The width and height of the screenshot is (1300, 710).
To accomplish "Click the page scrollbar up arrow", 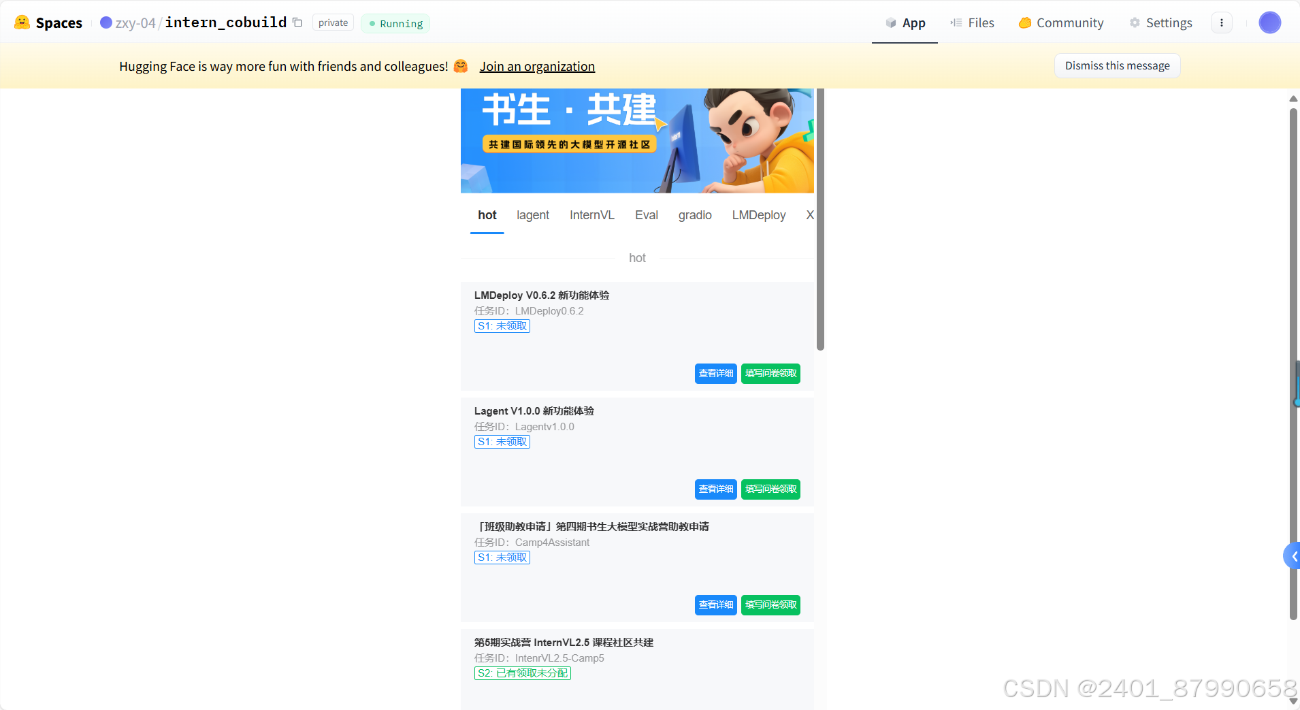I will click(x=1293, y=99).
